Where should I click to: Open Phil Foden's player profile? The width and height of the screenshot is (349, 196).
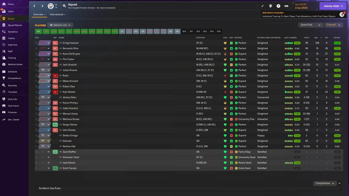point(69,59)
